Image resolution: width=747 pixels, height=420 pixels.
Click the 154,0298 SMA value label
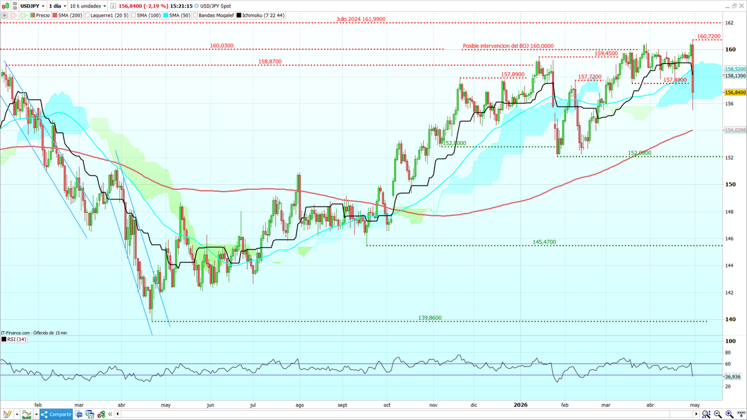(x=735, y=130)
